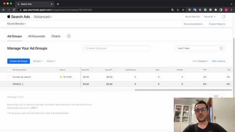Click the green circle extension icon
Screen dimensions: 235x132
[x=205, y=10]
